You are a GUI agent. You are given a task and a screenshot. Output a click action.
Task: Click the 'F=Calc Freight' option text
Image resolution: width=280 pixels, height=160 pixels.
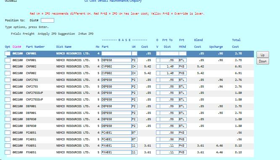click(x=23, y=34)
